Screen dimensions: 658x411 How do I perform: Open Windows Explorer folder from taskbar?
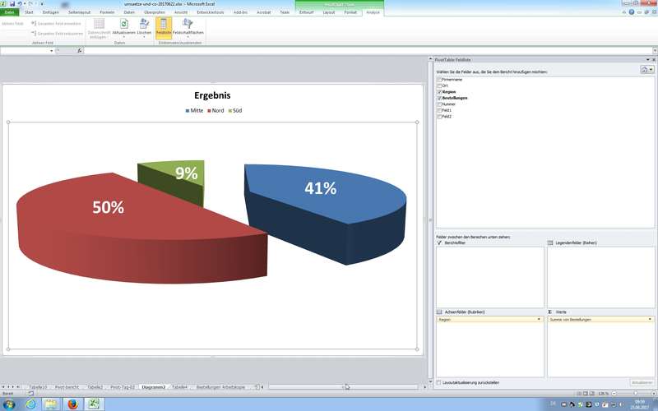pyautogui.click(x=51, y=404)
